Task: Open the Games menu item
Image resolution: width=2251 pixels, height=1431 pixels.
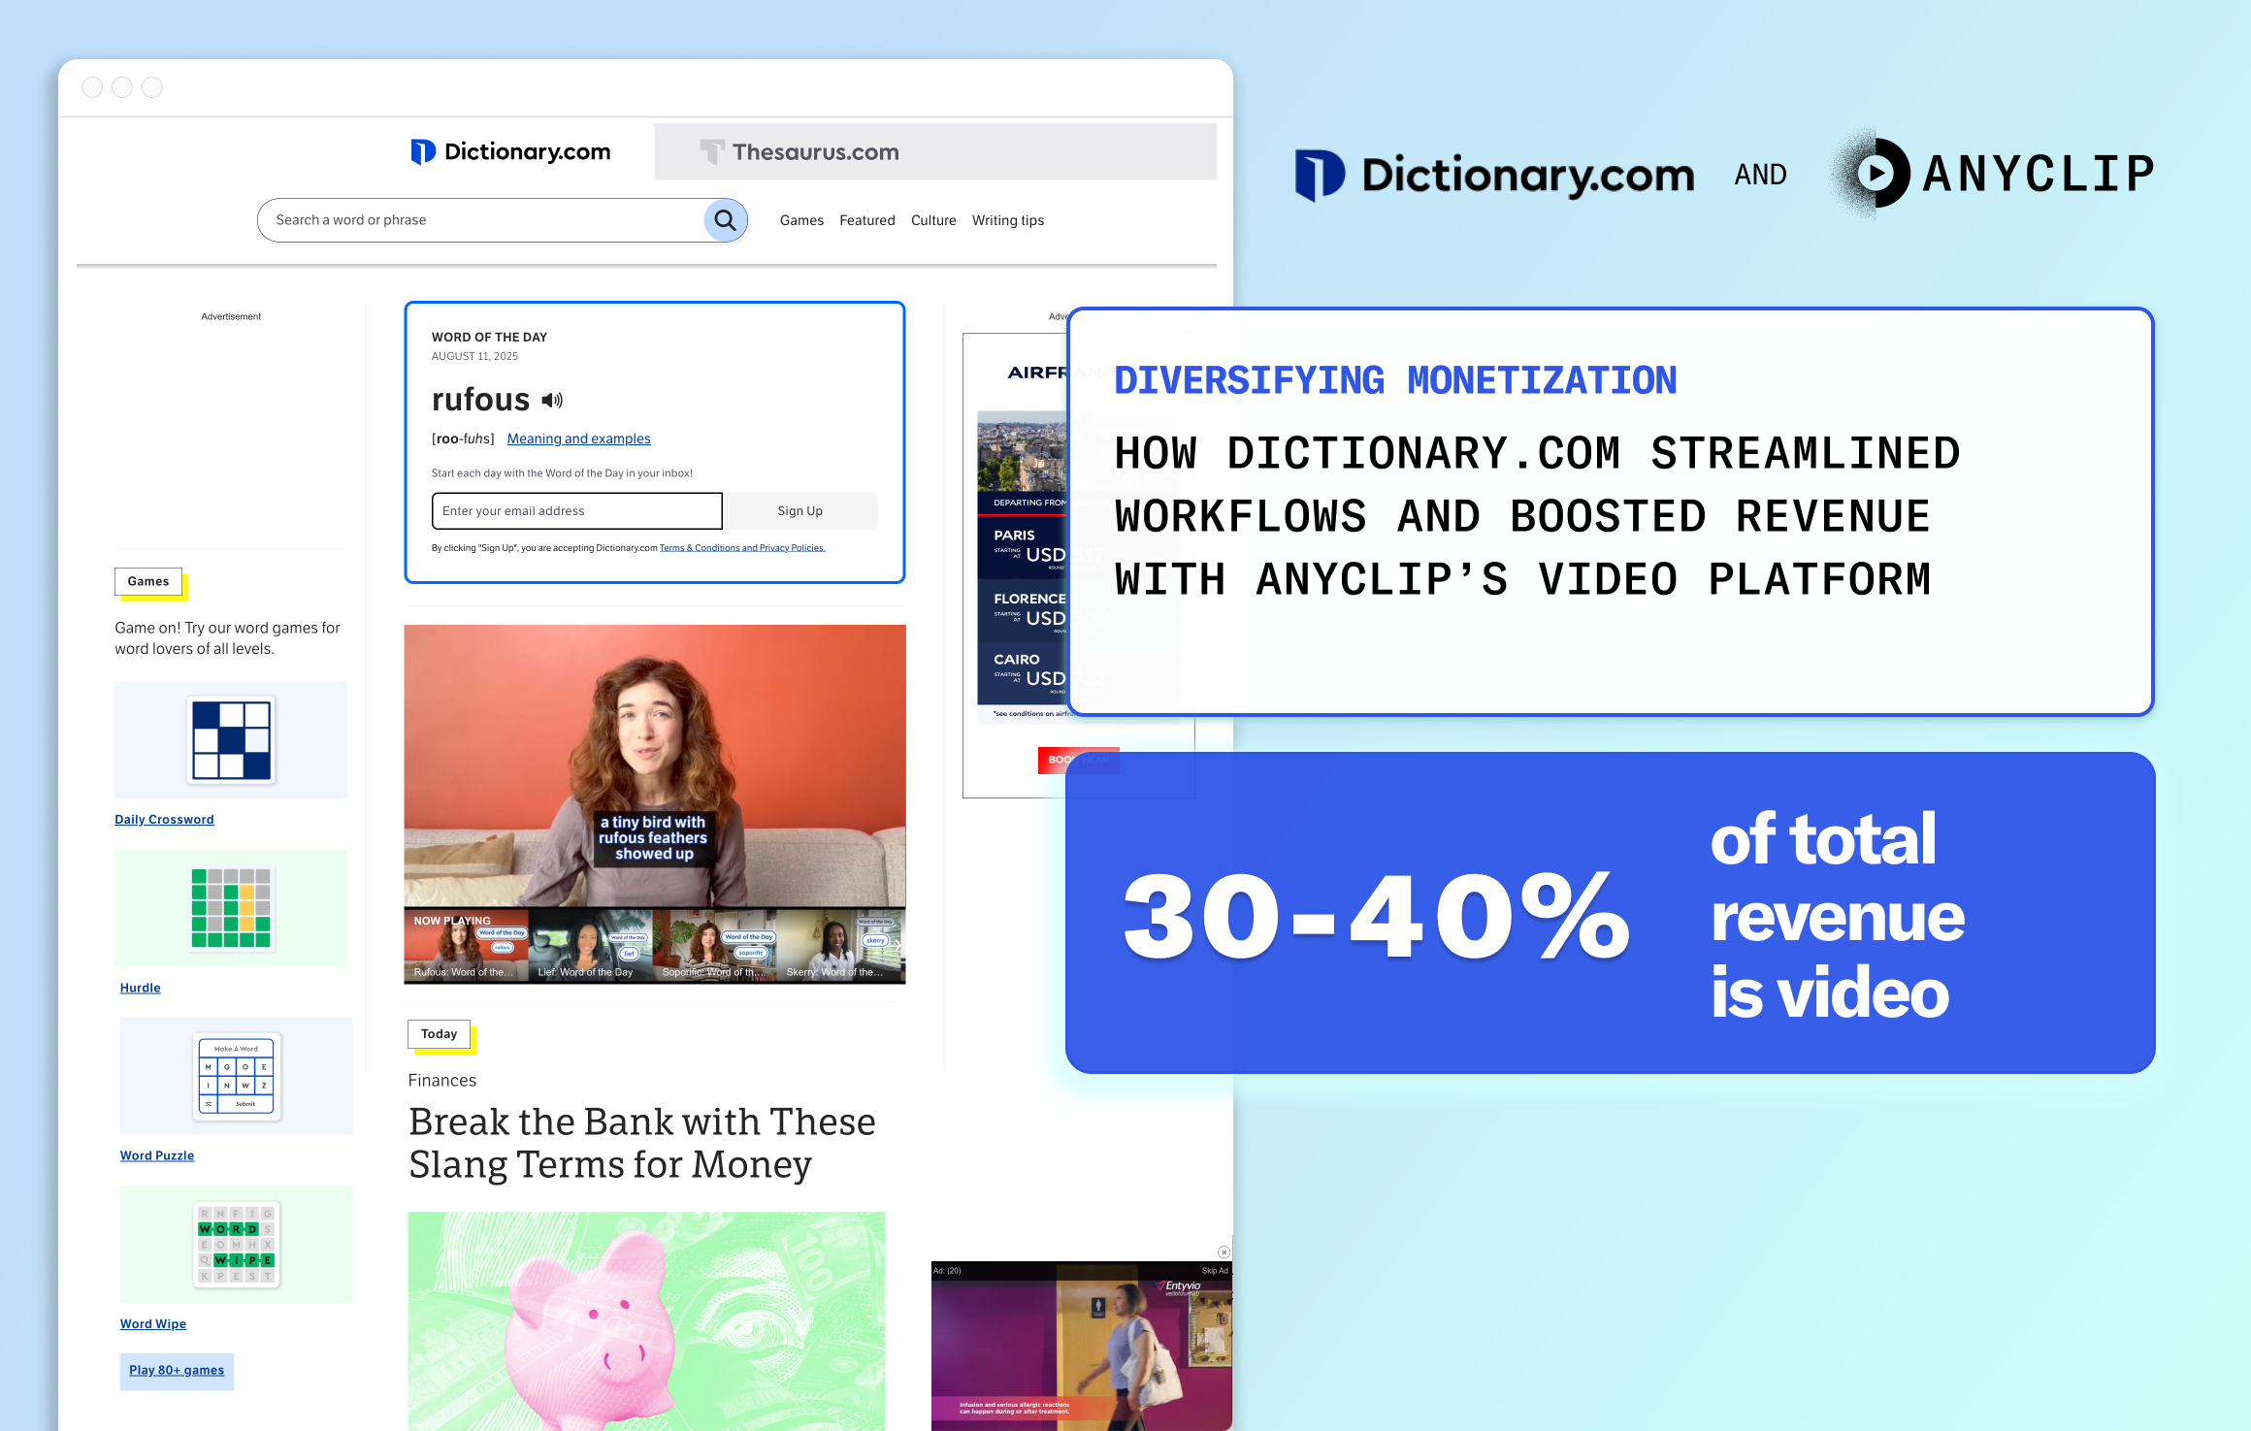Action: click(801, 220)
